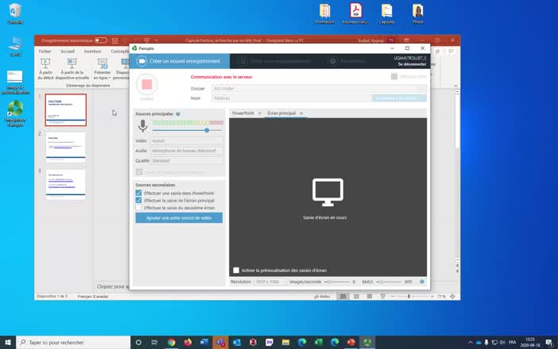Viewport: 558px width, 349px height.
Task: Open the Sources principales help icon
Action: tap(178, 114)
